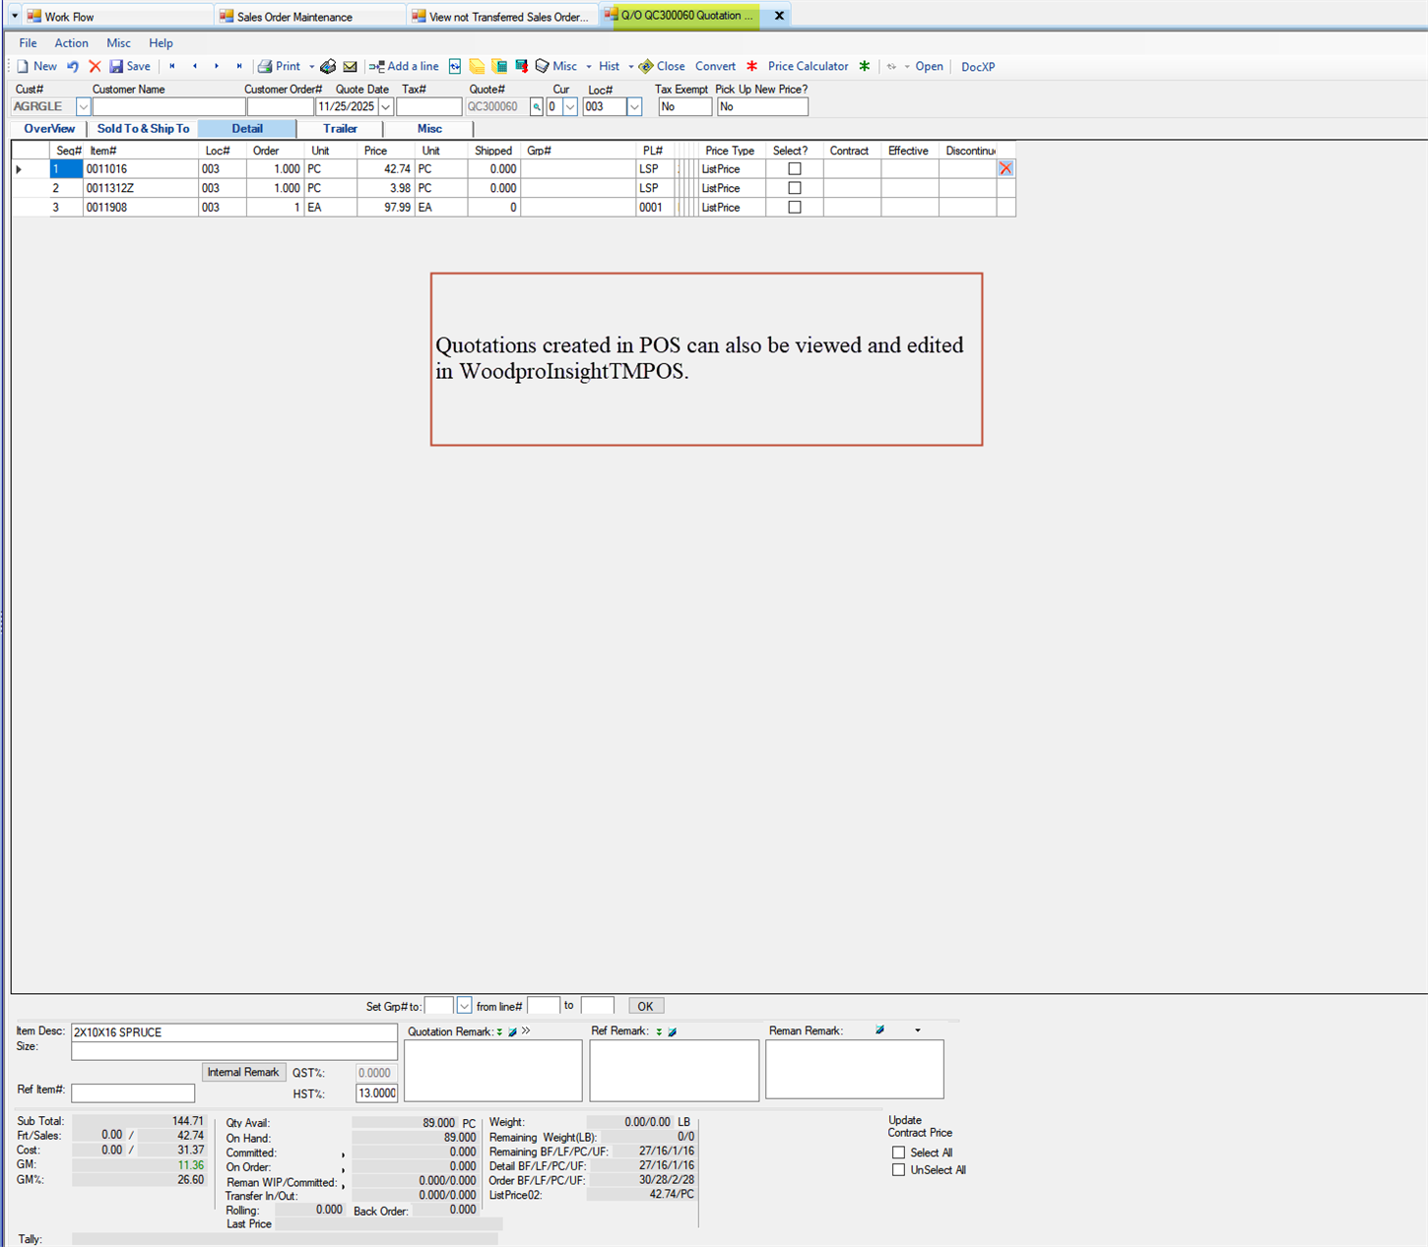
Task: Check Select? box for item 0011016
Action: [x=795, y=169]
